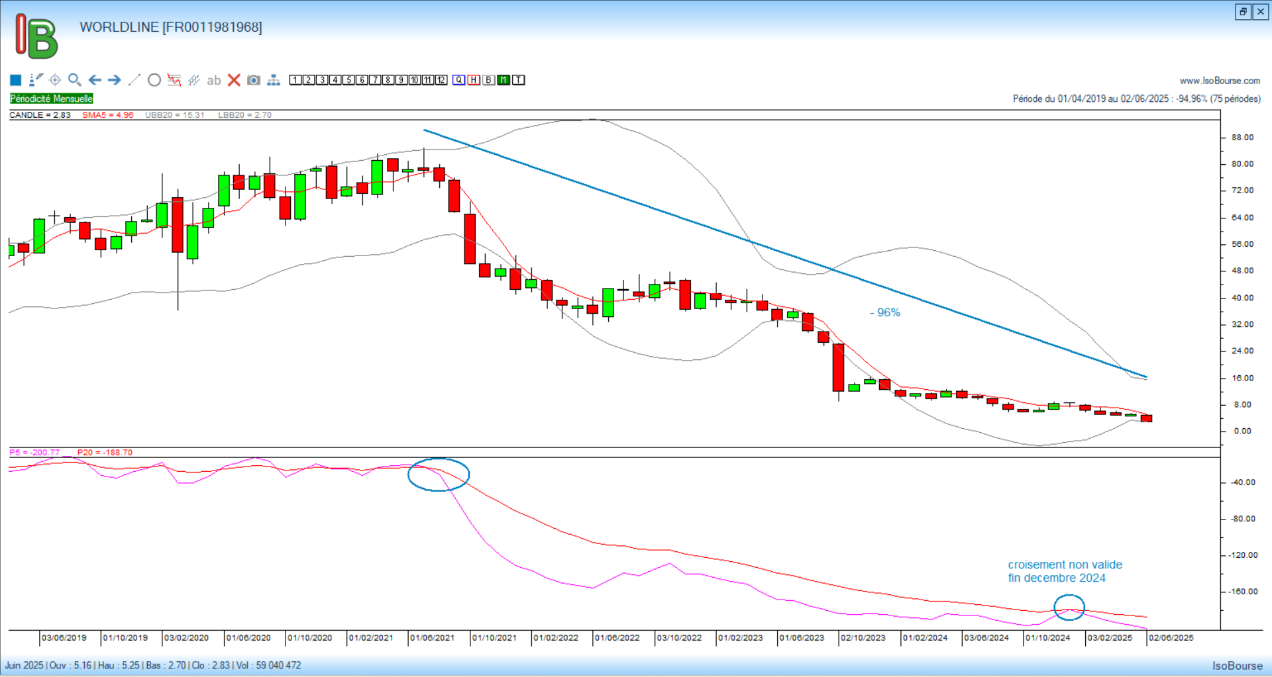Switch to Q periodicity button
Image resolution: width=1272 pixels, height=677 pixels.
[459, 80]
